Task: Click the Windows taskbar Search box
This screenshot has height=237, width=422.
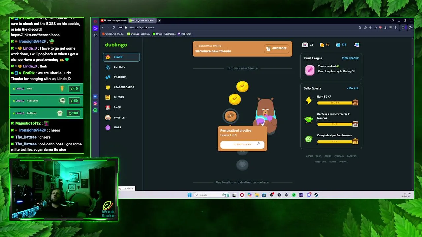Action: click(x=212, y=195)
